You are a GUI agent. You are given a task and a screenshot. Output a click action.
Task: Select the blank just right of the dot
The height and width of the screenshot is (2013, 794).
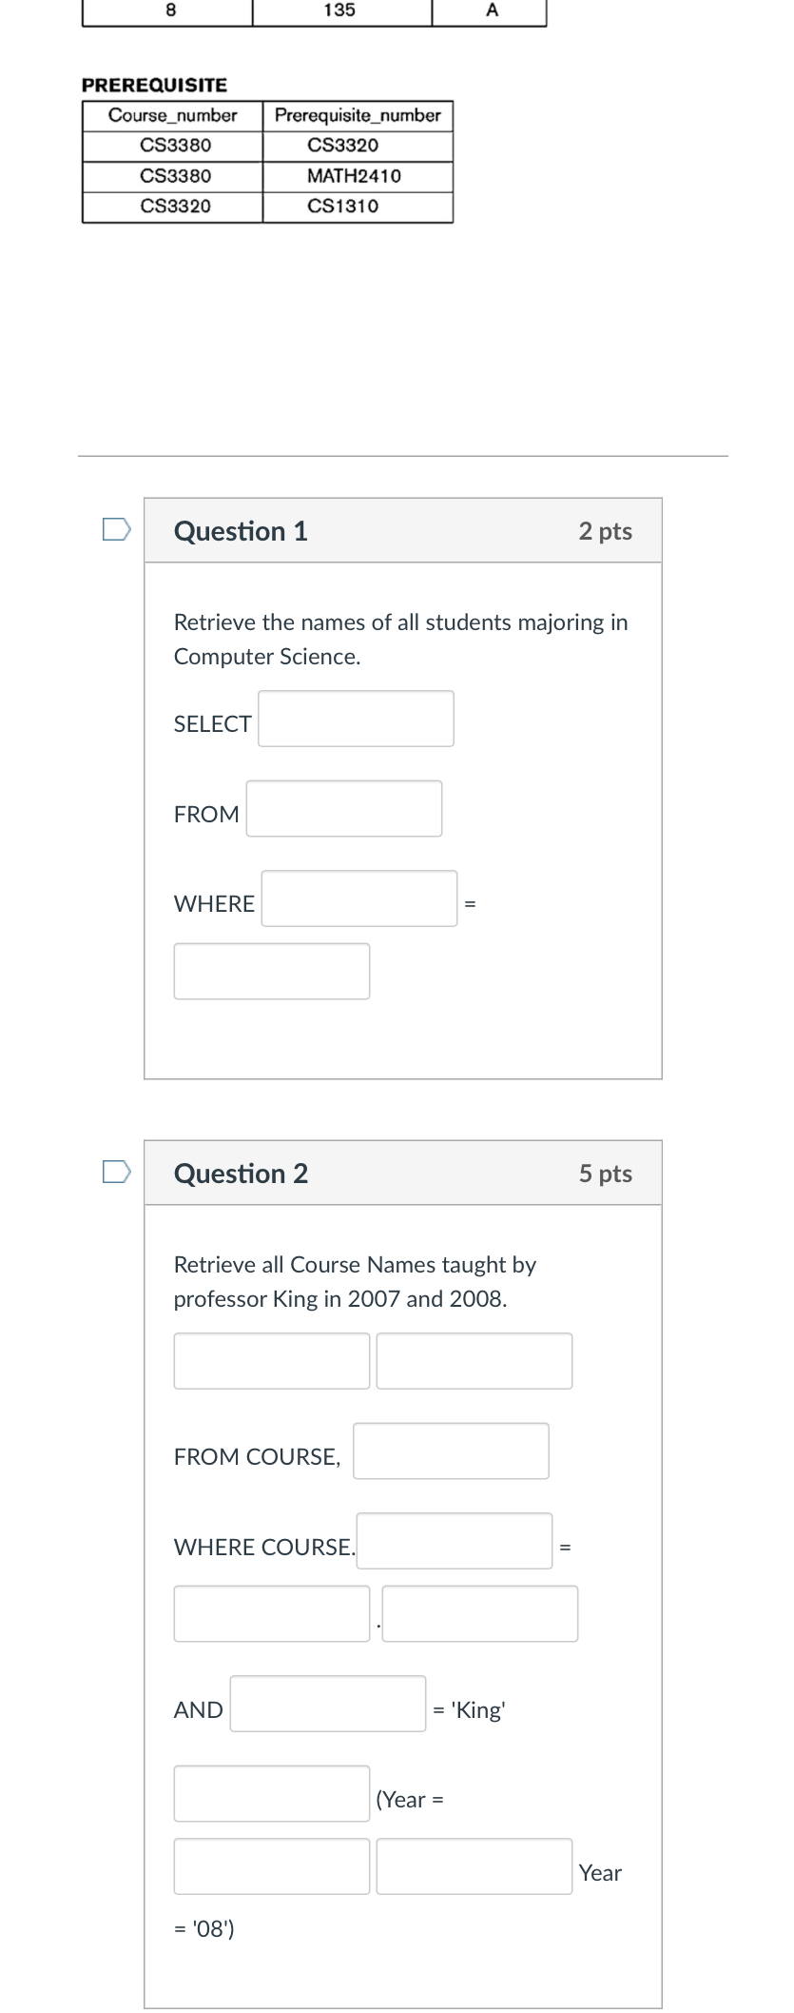coord(480,1613)
